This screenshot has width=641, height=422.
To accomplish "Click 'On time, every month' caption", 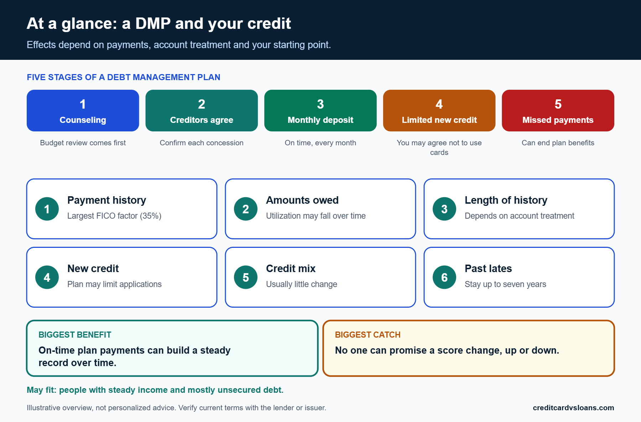I will [x=320, y=143].
